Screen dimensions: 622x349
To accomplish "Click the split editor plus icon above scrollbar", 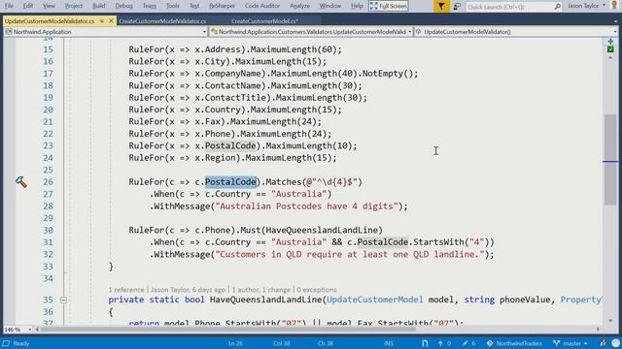I will pos(610,41).
